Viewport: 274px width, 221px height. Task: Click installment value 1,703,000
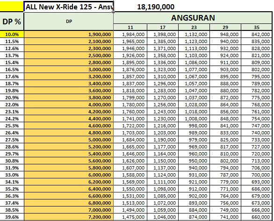[130, 133]
